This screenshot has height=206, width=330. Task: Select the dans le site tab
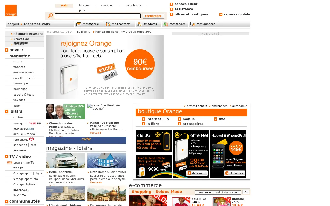pos(133,5)
